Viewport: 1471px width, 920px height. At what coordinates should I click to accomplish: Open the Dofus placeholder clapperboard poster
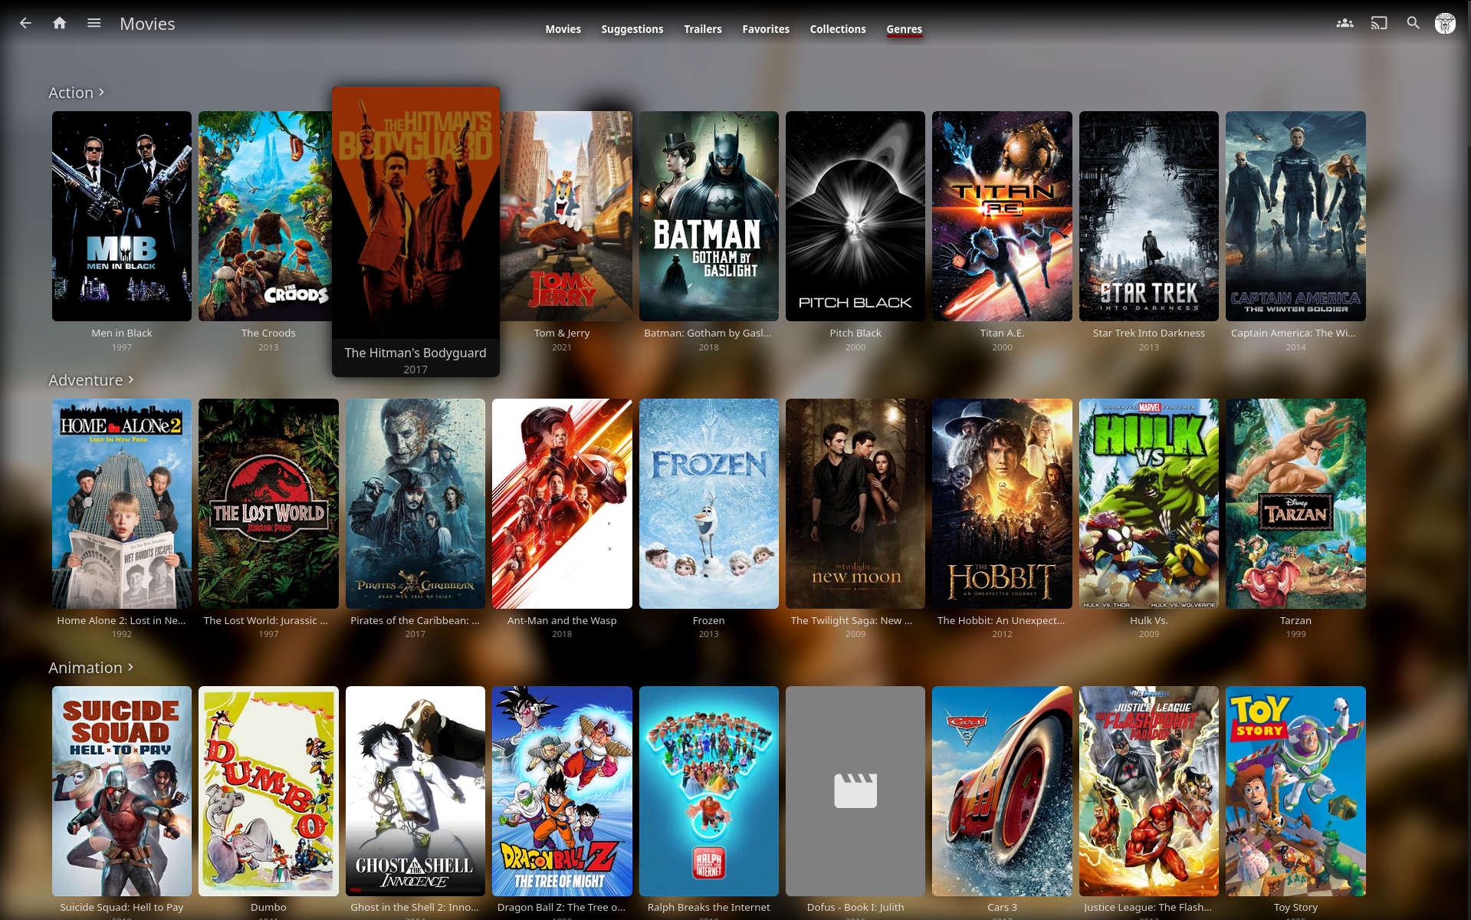[x=855, y=790]
